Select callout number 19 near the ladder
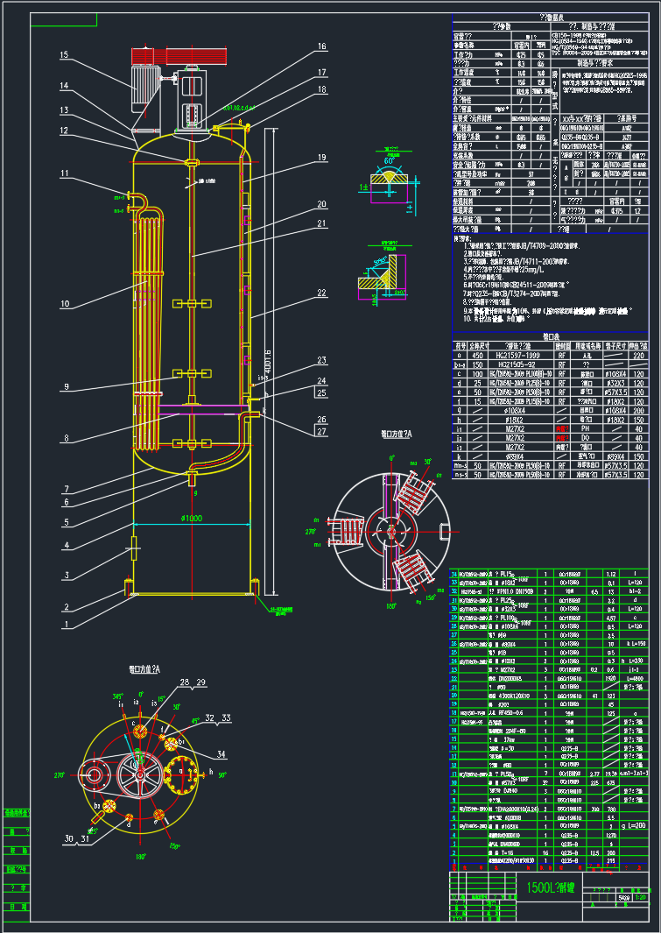This screenshot has width=661, height=933. (x=321, y=158)
